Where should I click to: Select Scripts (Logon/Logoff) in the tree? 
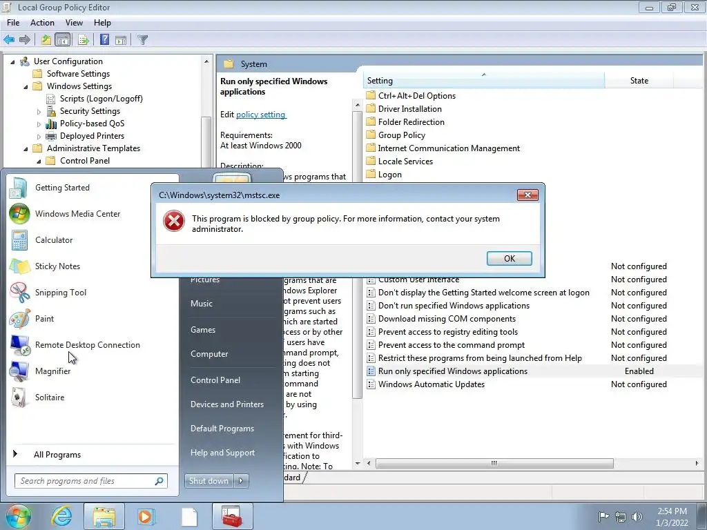(x=101, y=99)
